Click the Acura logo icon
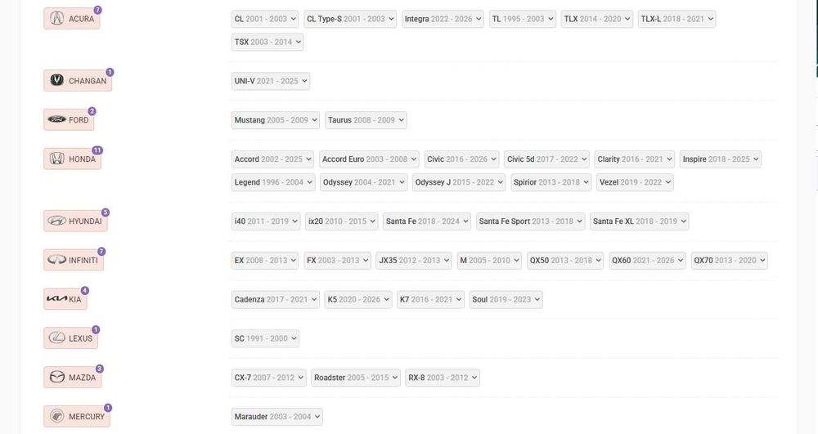818x434 pixels. click(x=57, y=18)
